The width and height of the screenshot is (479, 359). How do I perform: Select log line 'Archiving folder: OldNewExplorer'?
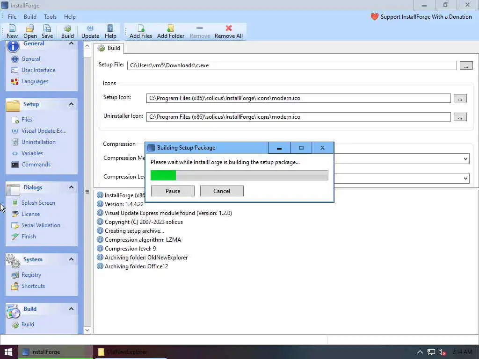[142, 258]
